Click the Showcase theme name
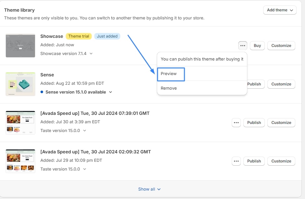305x199 pixels. click(x=52, y=36)
